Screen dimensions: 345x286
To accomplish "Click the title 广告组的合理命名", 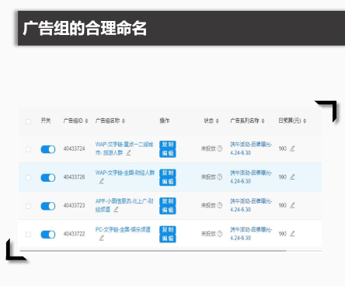I will click(85, 28).
